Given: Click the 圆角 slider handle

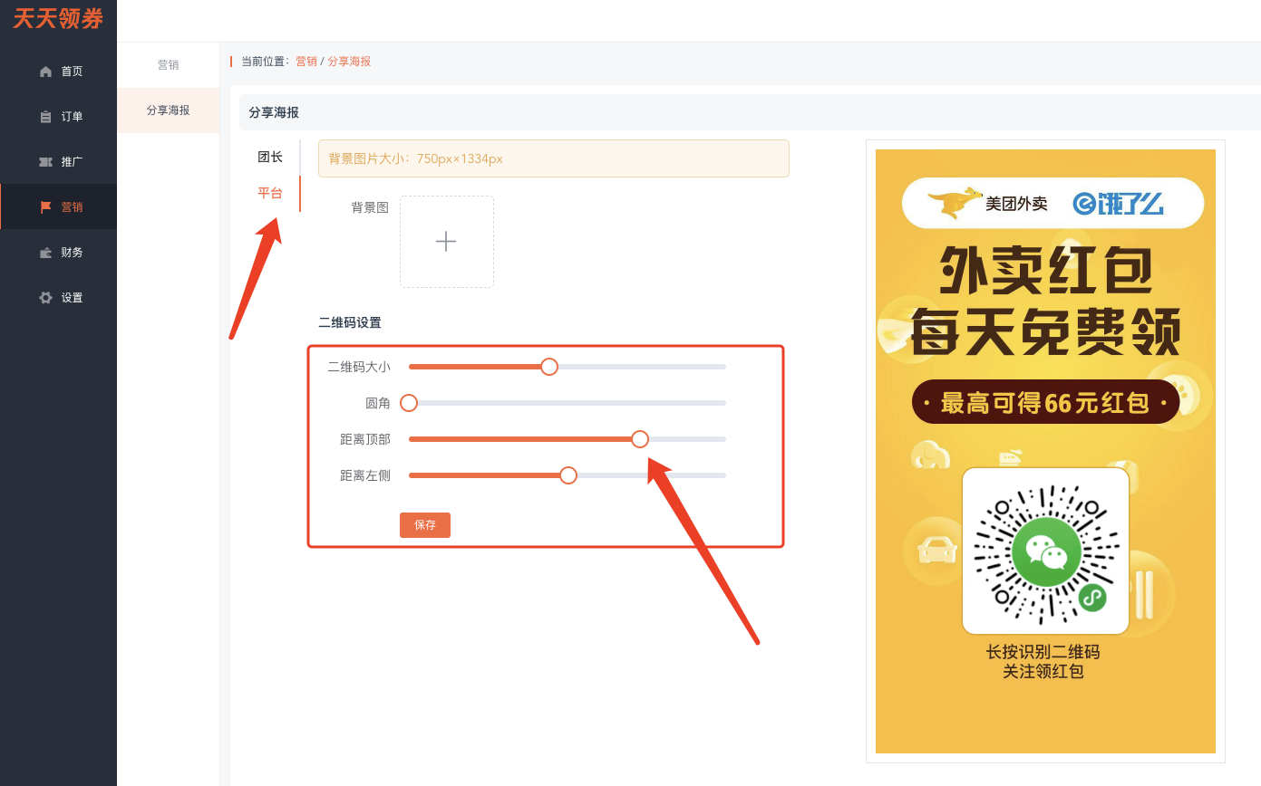Looking at the screenshot, I should point(409,403).
